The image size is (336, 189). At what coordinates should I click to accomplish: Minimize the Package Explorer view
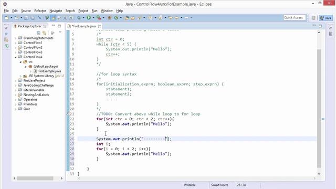click(53, 26)
